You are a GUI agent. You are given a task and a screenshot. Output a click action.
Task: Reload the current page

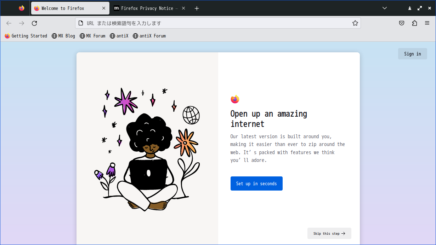34,23
